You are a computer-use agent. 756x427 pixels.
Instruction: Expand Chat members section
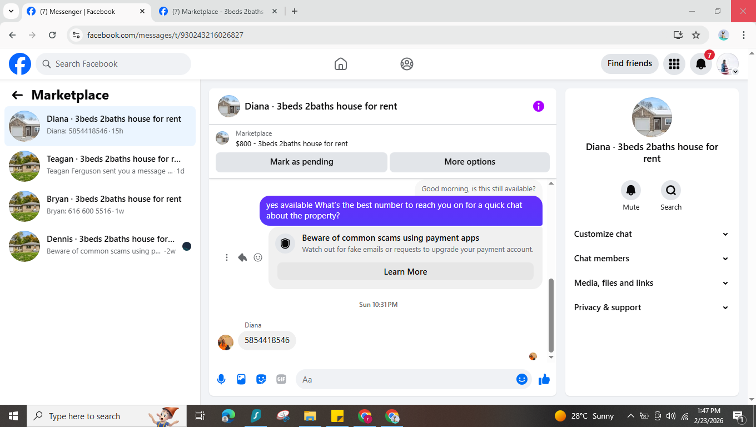(x=651, y=259)
